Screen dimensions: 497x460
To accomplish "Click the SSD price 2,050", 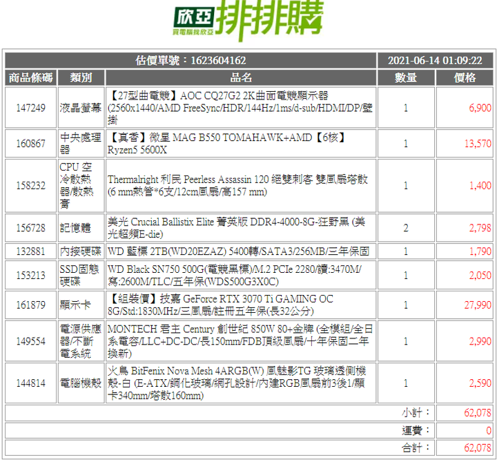I will pos(480,275).
